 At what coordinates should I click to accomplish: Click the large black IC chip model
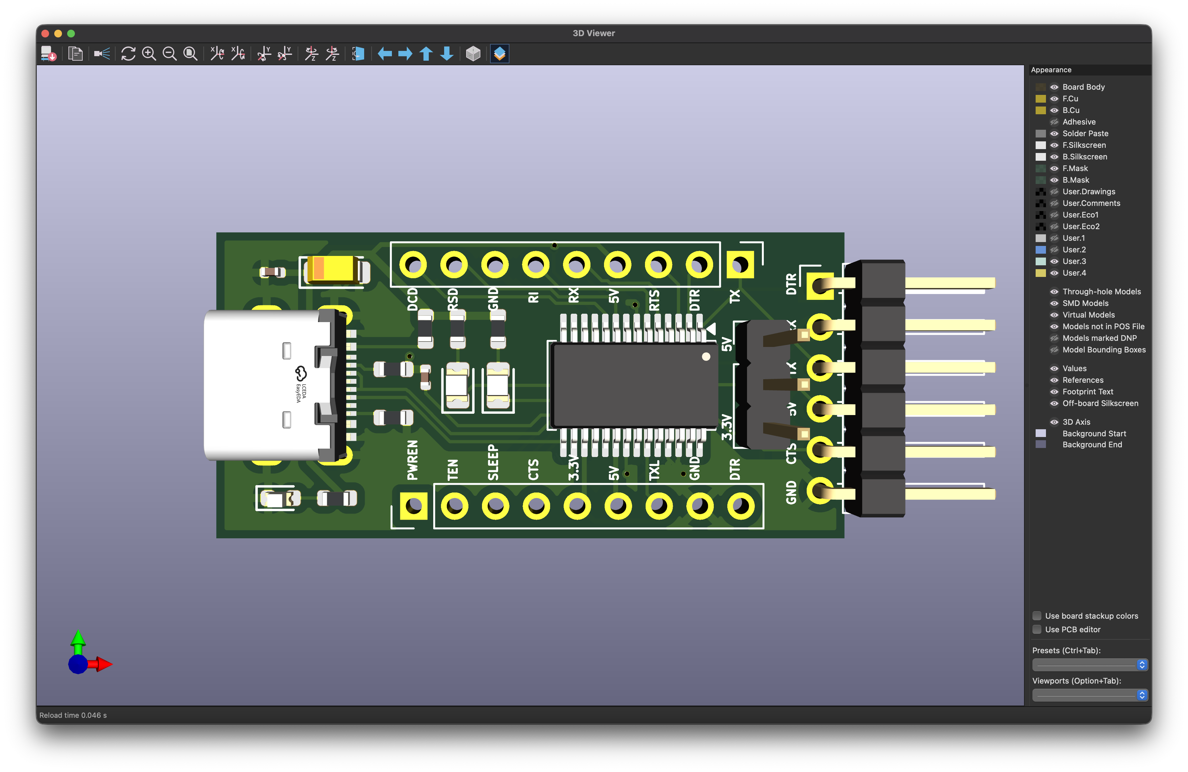pyautogui.click(x=635, y=385)
